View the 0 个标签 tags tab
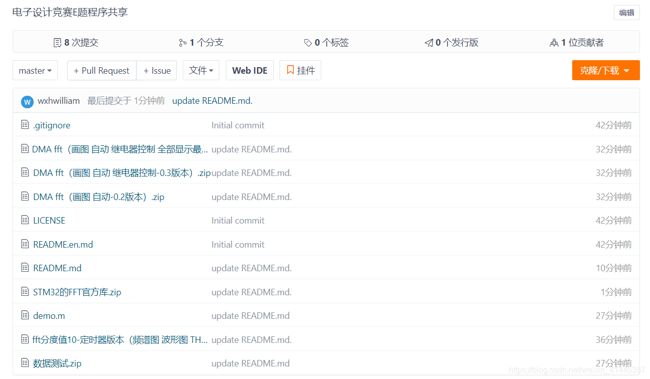Viewport: 650px width, 379px height. point(326,43)
